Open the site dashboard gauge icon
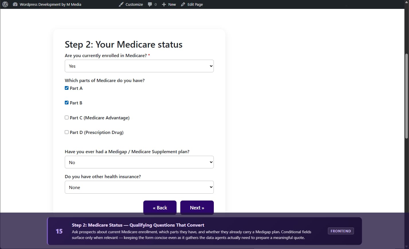This screenshot has height=249, width=409. click(x=15, y=4)
